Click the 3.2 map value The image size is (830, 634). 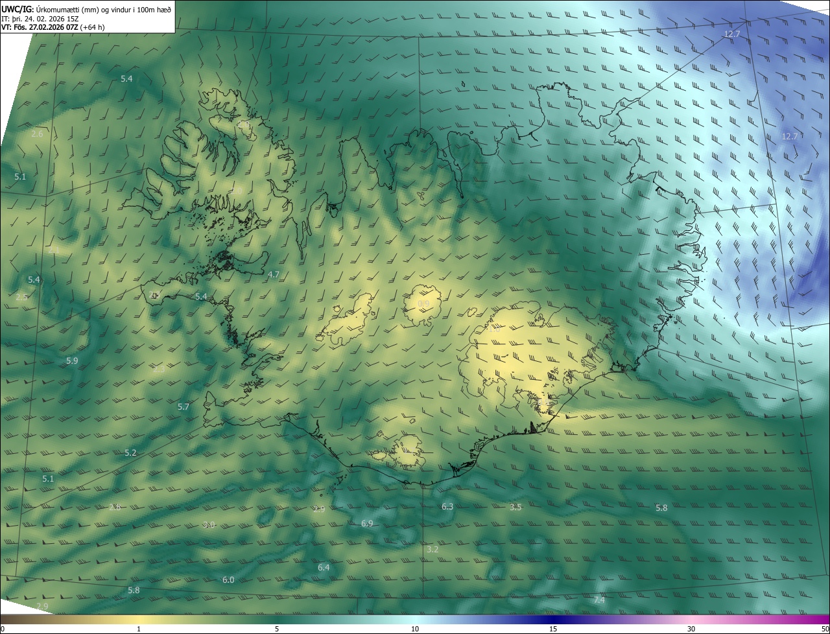[x=433, y=549]
